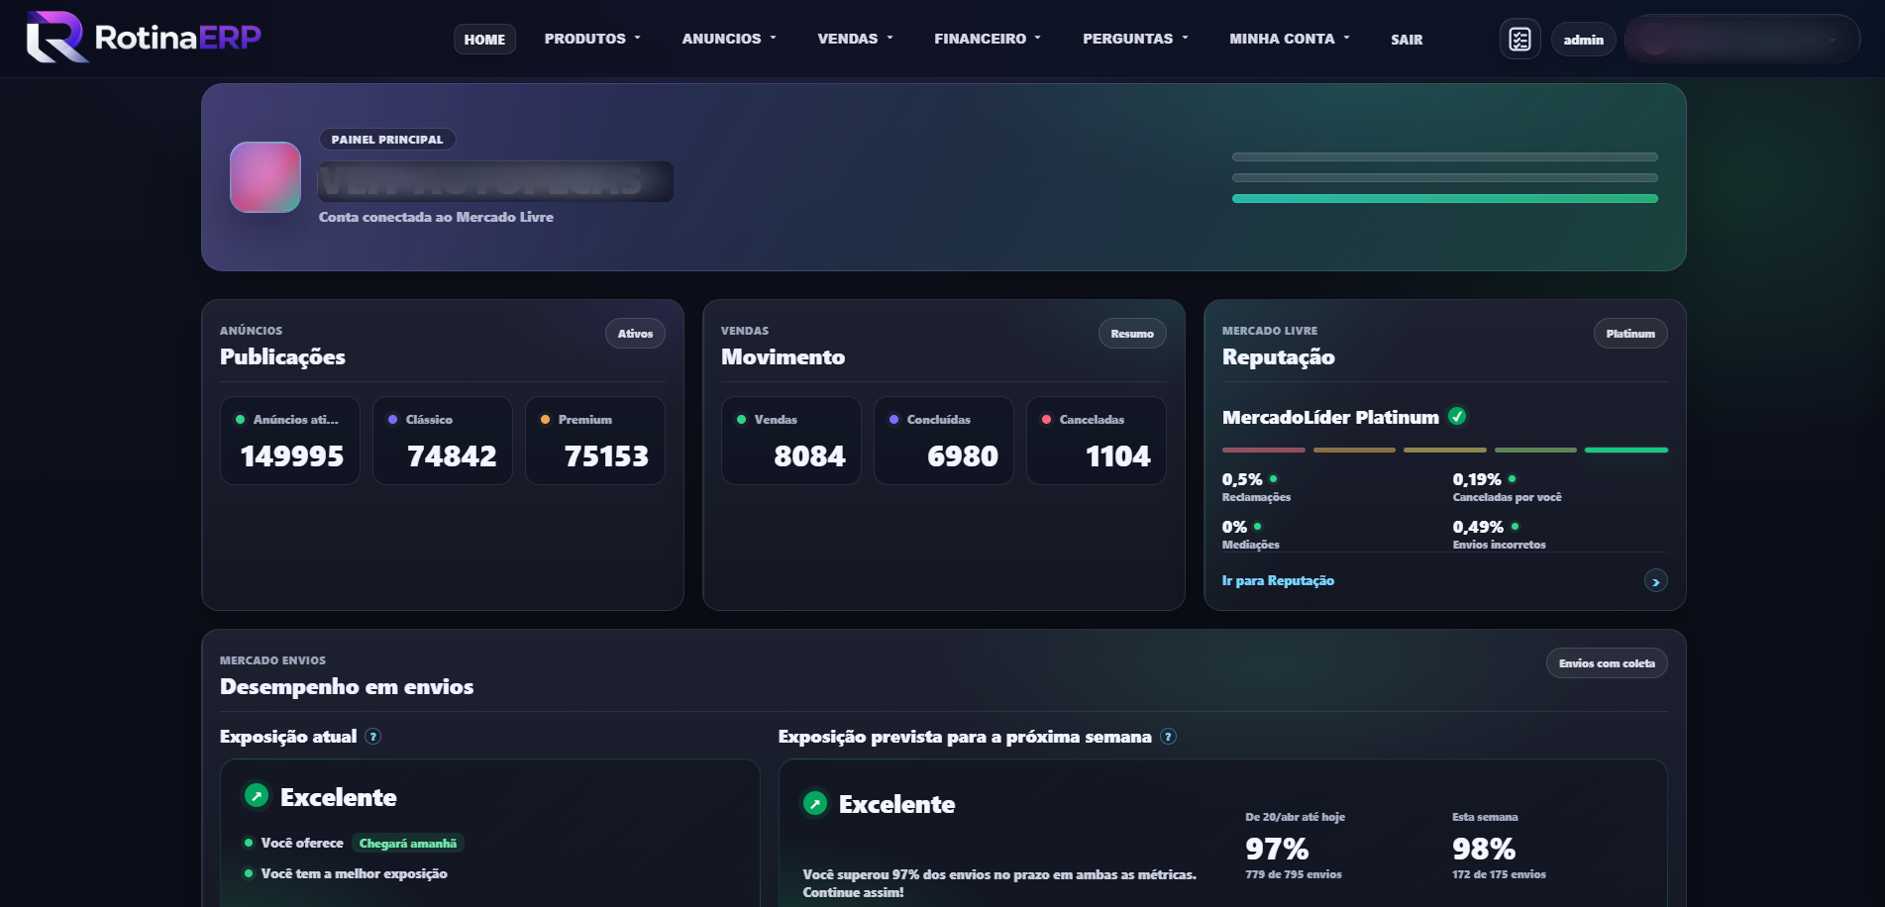The width and height of the screenshot is (1885, 907).
Task: Click the circular arrow icon next to Ir para Reputação
Action: [1655, 581]
